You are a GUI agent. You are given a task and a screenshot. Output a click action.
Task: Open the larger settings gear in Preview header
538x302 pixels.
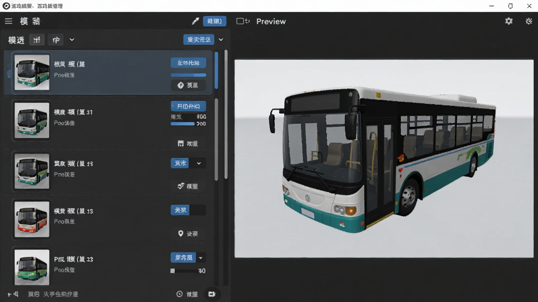tap(509, 21)
